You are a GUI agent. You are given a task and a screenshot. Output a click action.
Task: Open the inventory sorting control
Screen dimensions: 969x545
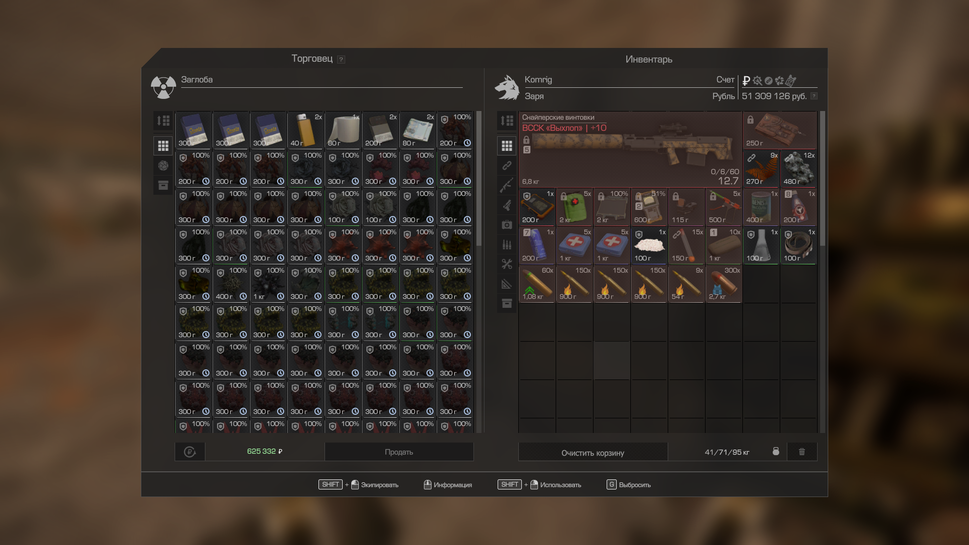click(x=507, y=121)
